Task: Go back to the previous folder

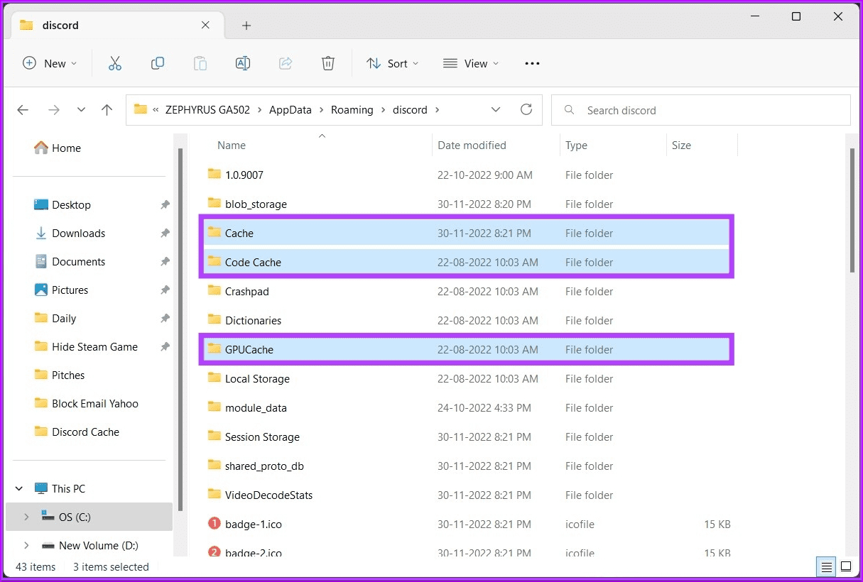Action: tap(22, 109)
